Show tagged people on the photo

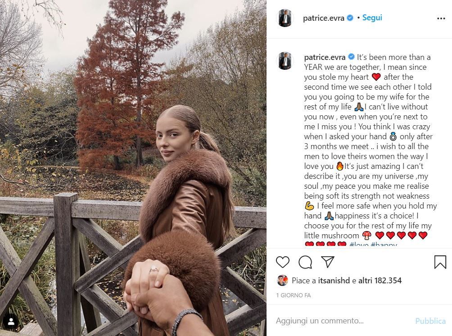pyautogui.click(x=11, y=321)
